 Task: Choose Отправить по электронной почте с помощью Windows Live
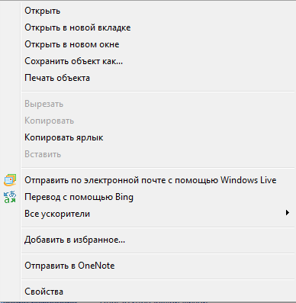click(x=158, y=180)
